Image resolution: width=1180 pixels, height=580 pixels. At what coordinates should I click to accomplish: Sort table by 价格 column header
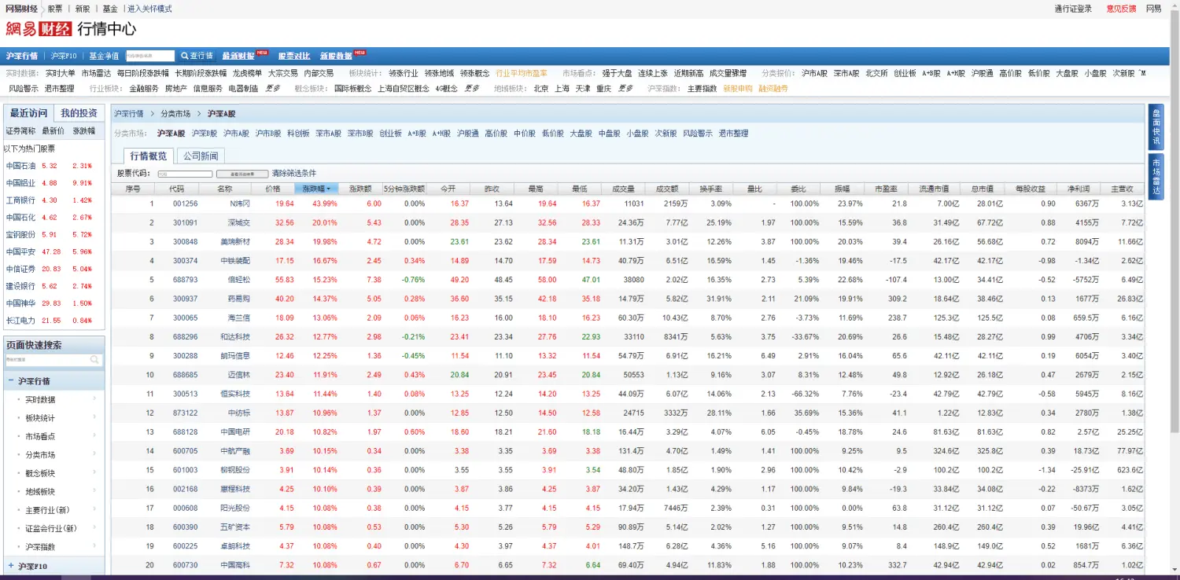(x=273, y=189)
